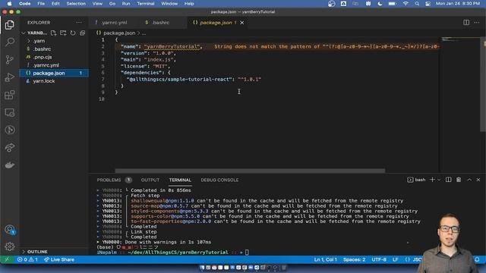486x273 pixels.
Task: Change indentation via Spaces: 2
Action: pos(354,259)
